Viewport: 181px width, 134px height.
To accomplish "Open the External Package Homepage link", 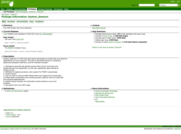I will [106, 91].
